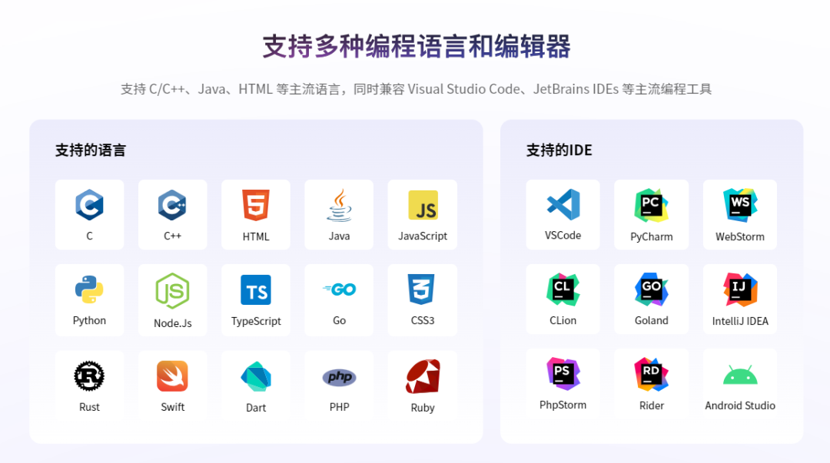Click the main title 支持多种编程语言和编辑器
Image resolution: width=830 pixels, height=463 pixels.
tap(417, 47)
